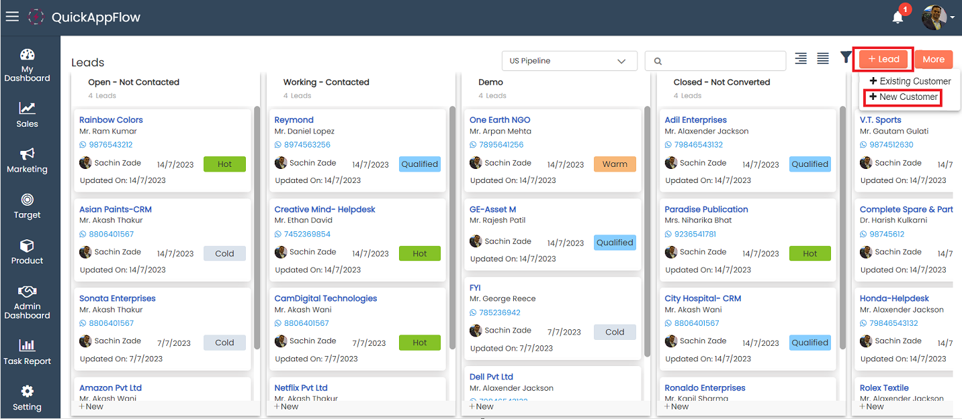The height and width of the screenshot is (419, 962).
Task: Open the hamburger navigation menu
Action: [x=12, y=17]
